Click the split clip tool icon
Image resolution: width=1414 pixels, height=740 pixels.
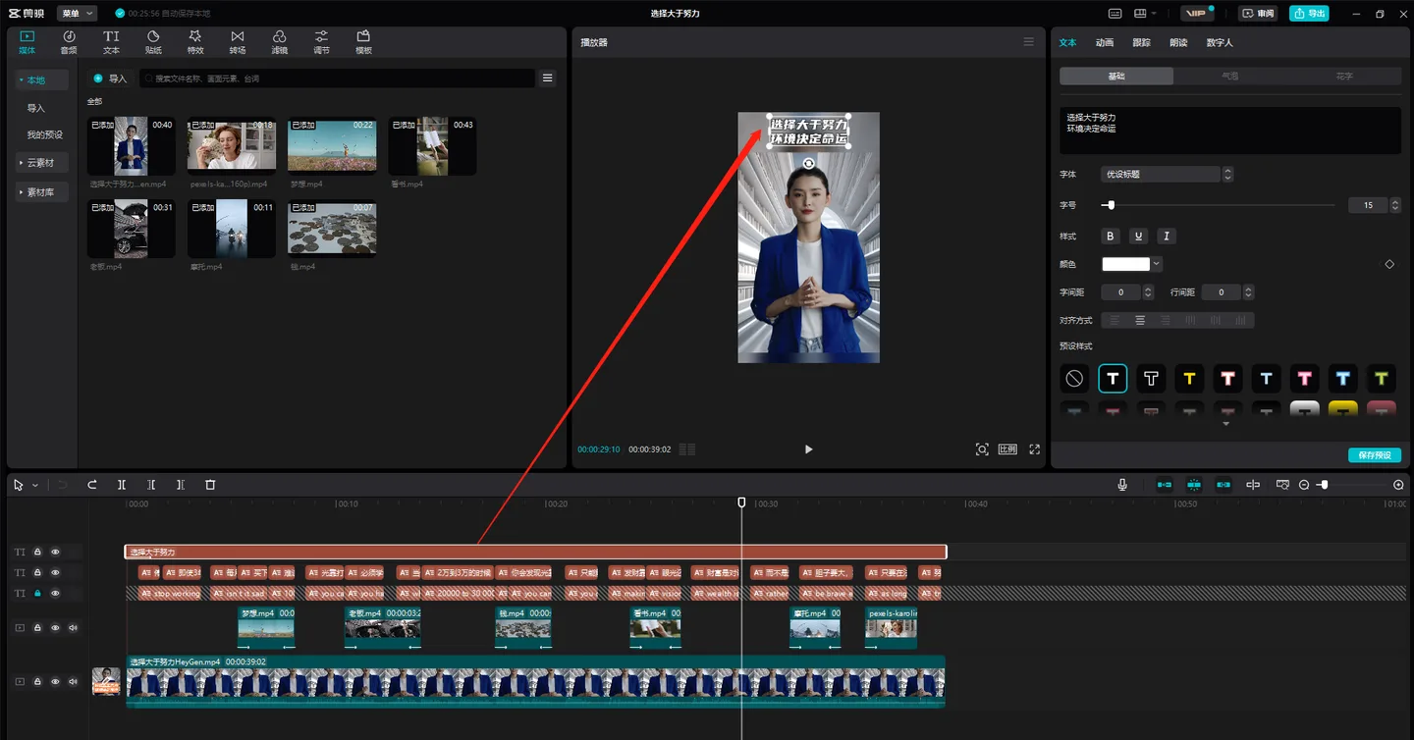pos(122,485)
